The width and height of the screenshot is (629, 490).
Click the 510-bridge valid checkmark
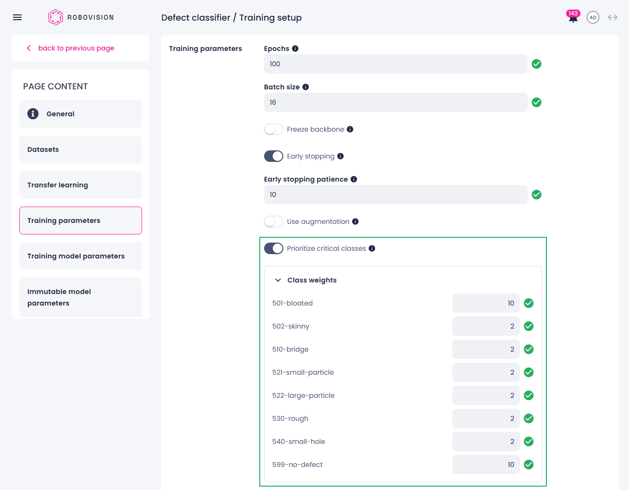pyautogui.click(x=529, y=349)
